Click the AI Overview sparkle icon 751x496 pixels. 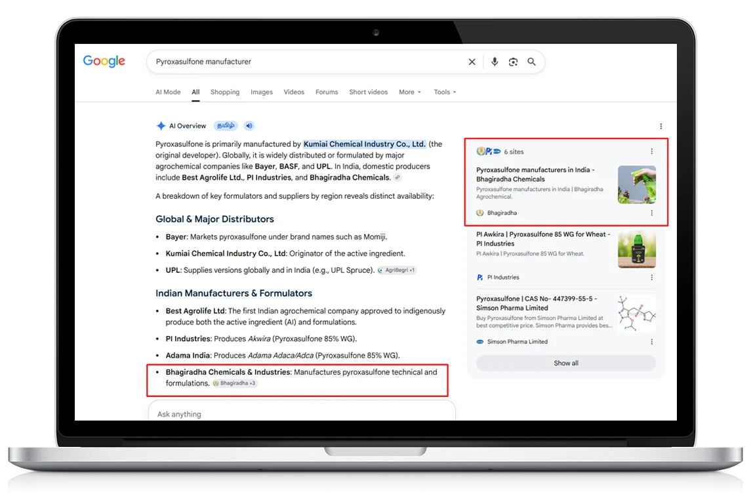(161, 125)
